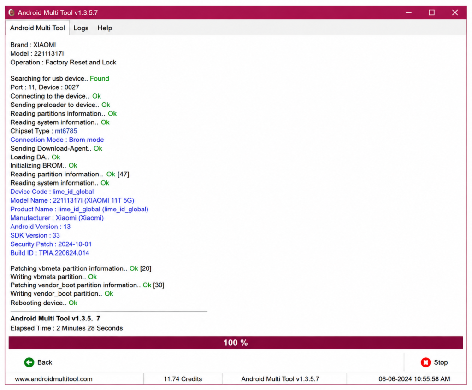Click the Model : 22111317I line
This screenshot has height=390, width=472.
tap(37, 53)
